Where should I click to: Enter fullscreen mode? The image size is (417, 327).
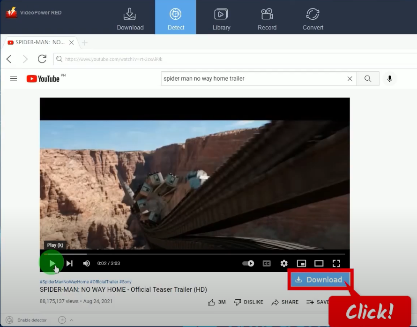(x=336, y=263)
